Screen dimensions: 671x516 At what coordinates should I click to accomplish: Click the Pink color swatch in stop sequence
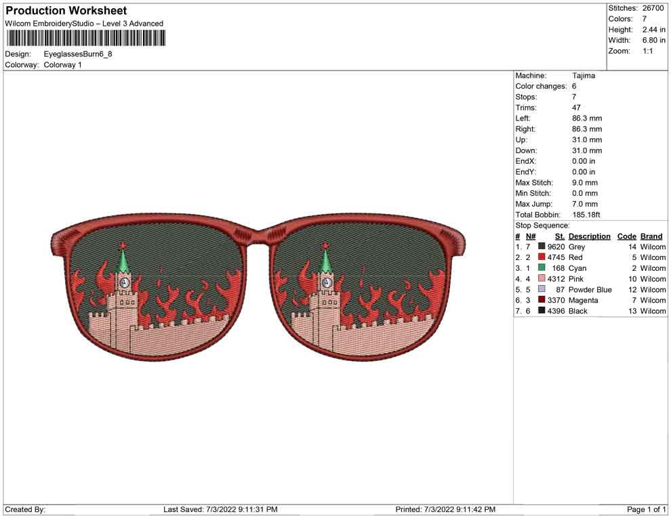point(542,279)
